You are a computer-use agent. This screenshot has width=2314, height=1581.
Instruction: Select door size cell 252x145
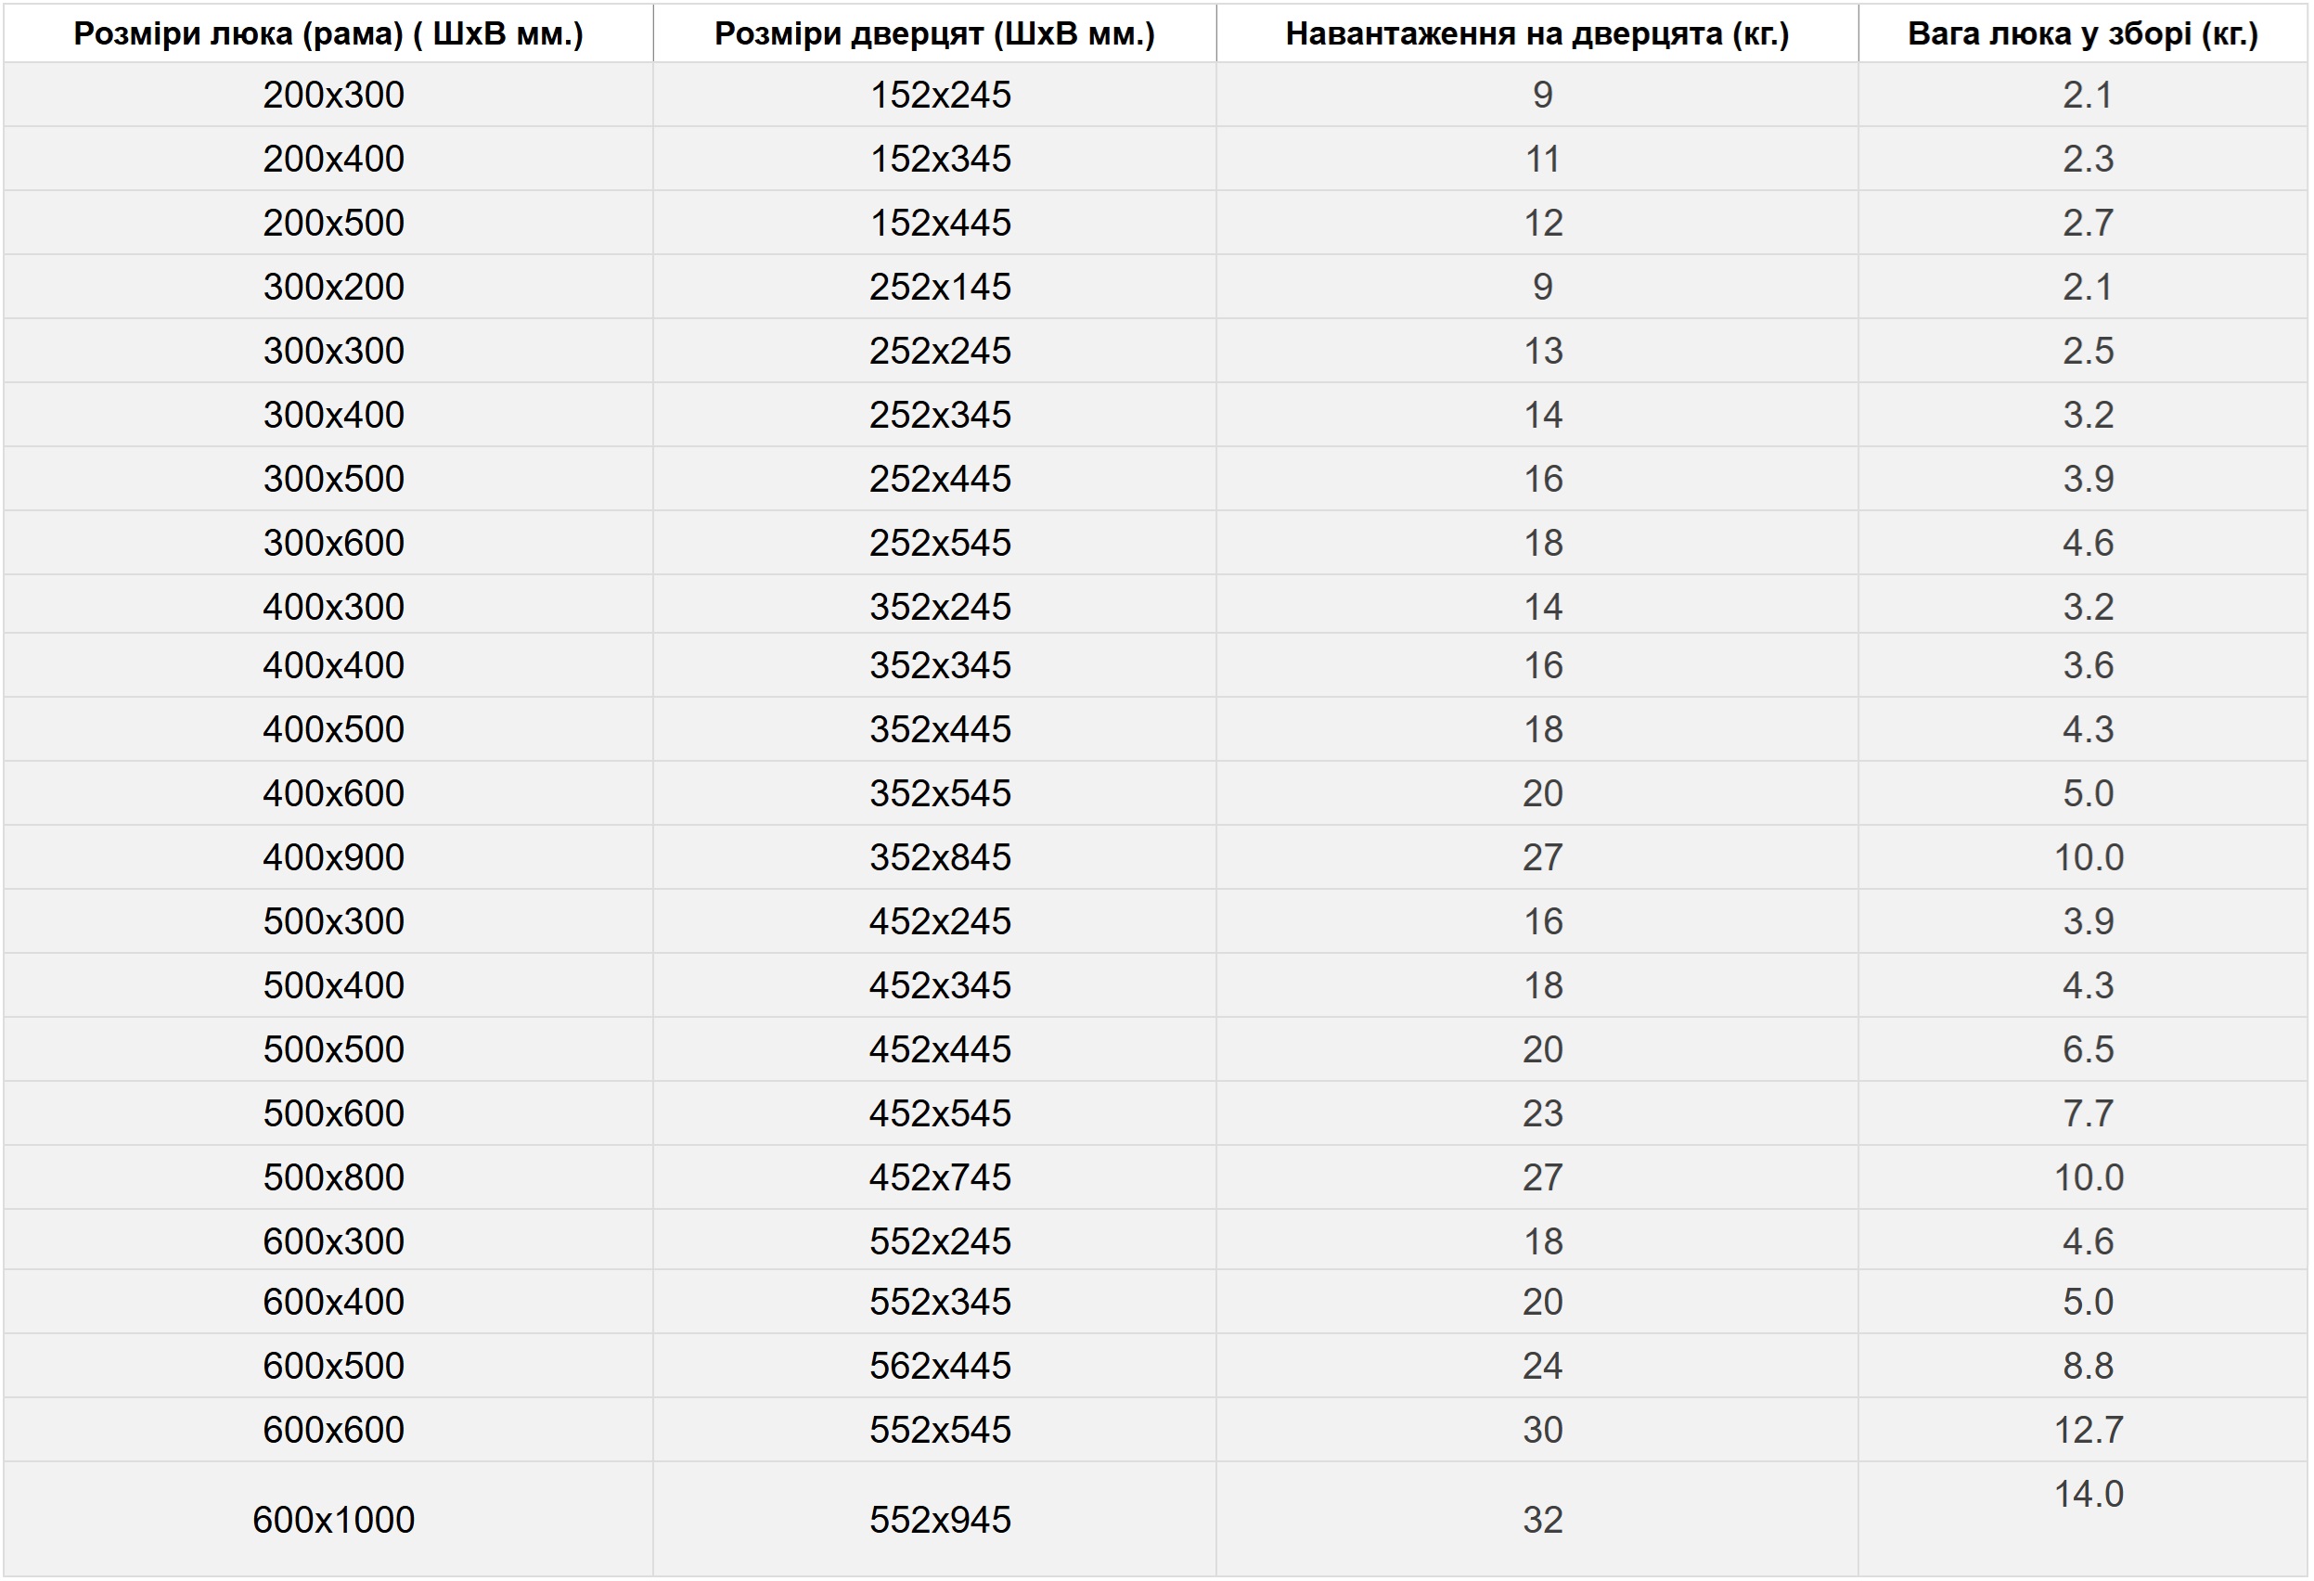940,287
